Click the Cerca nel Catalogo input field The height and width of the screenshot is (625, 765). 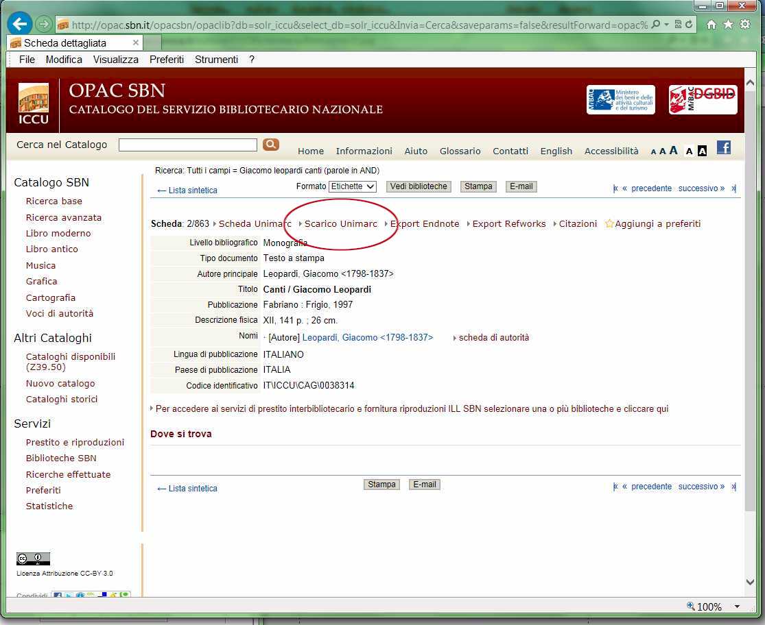[x=188, y=145]
